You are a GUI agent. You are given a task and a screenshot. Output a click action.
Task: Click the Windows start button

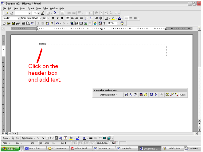pyautogui.click(x=10, y=148)
